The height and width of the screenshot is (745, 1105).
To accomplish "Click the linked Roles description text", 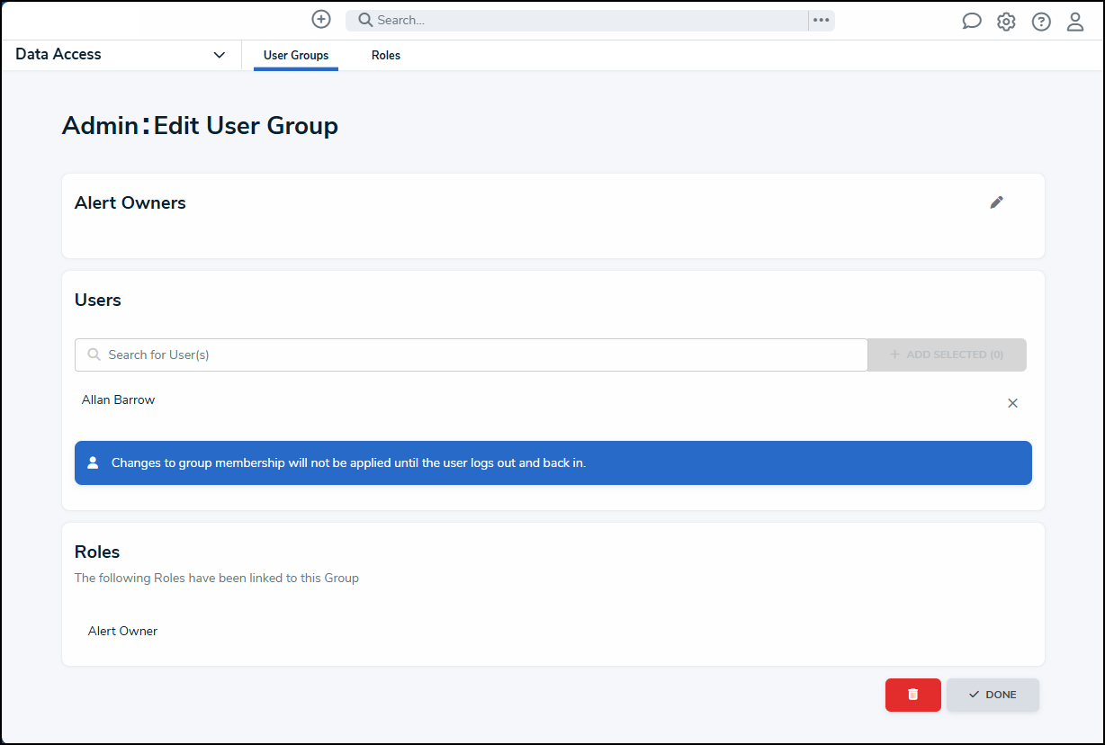I will (x=217, y=578).
